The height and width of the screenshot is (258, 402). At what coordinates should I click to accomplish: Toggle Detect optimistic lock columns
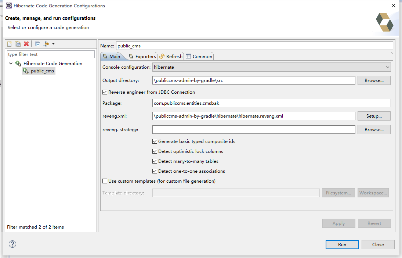[x=155, y=151]
